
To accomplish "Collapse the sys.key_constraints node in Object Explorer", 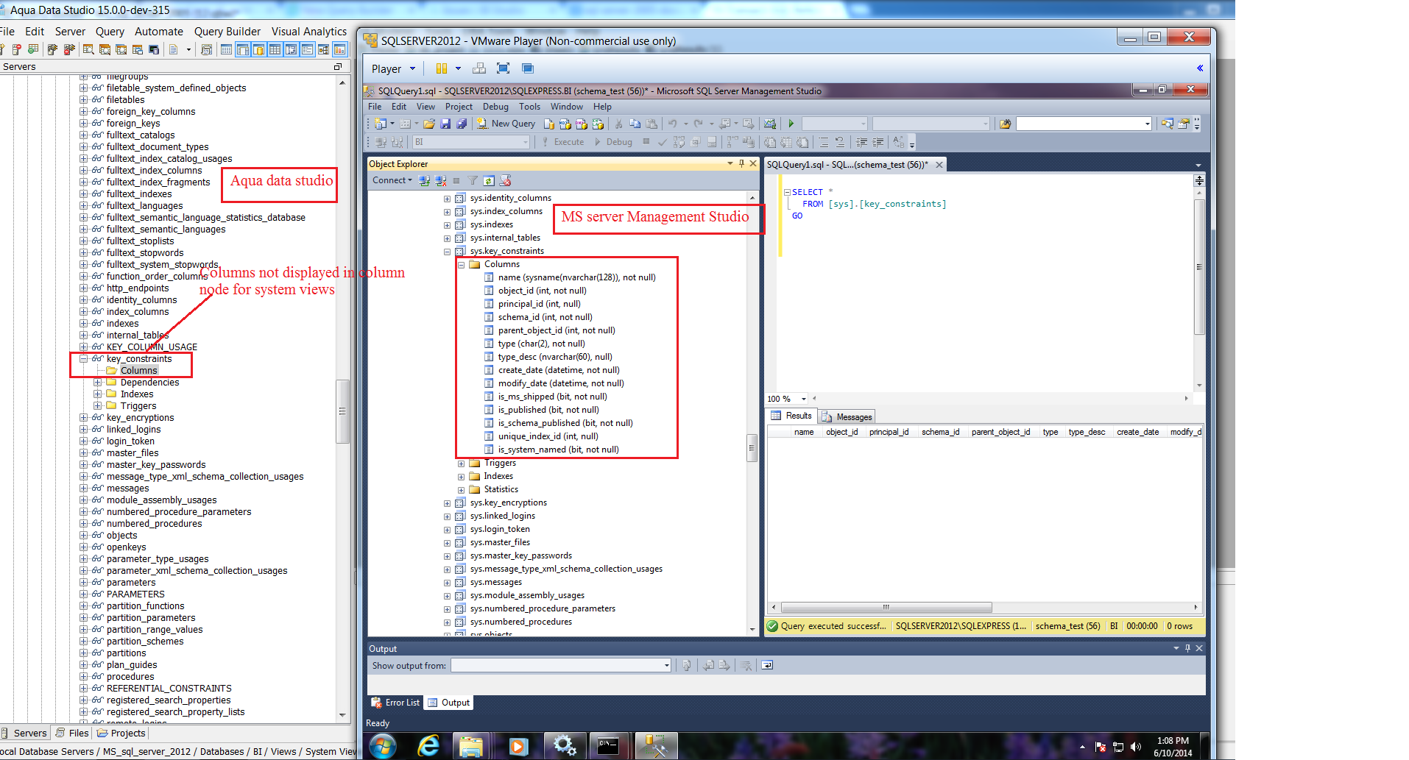I will pyautogui.click(x=447, y=252).
